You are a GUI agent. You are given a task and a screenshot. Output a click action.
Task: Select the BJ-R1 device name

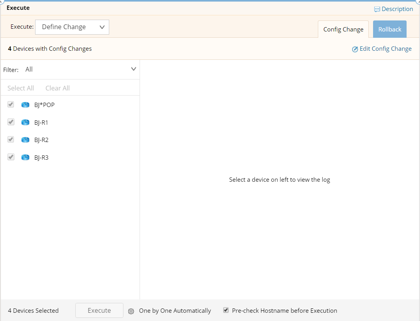pyautogui.click(x=41, y=122)
